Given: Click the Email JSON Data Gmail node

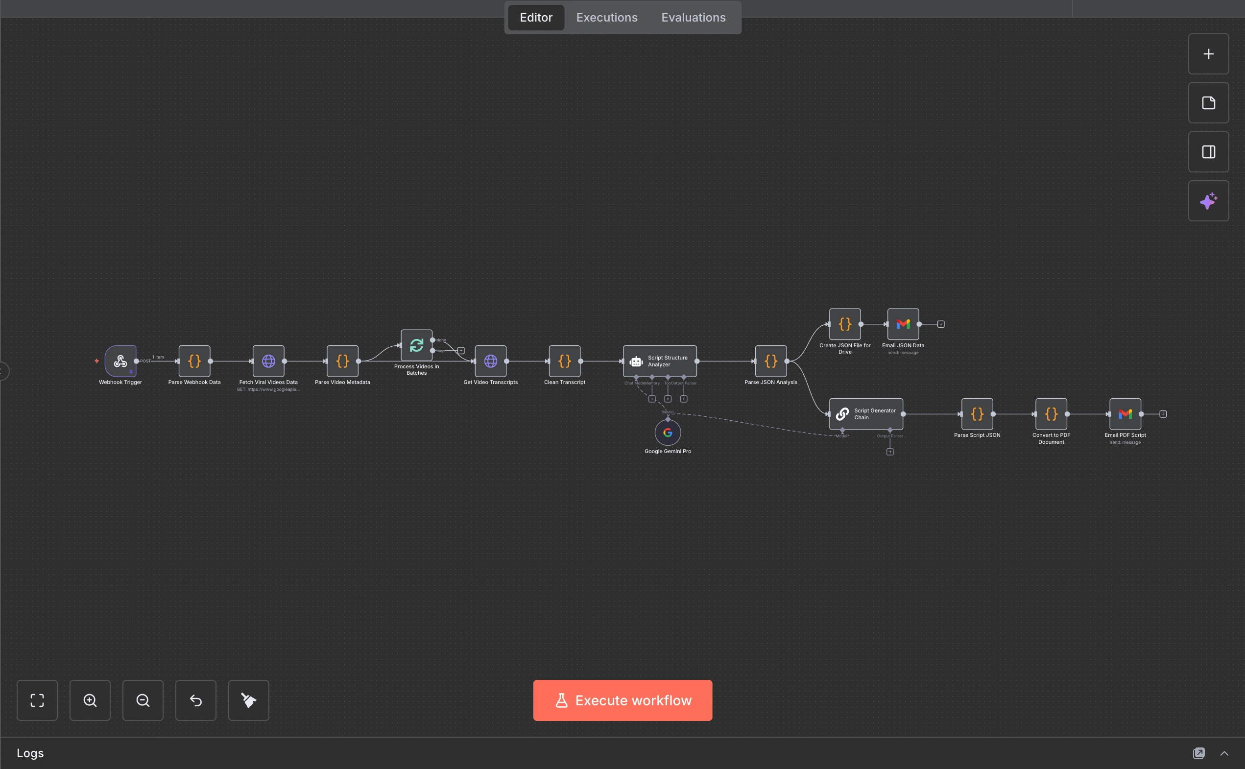Looking at the screenshot, I should [903, 324].
